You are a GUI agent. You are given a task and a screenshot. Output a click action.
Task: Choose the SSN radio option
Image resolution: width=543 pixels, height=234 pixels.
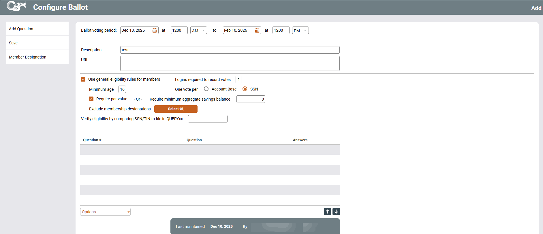pyautogui.click(x=245, y=89)
